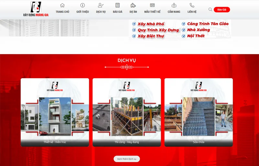The height and width of the screenshot is (166, 259).
Task: Open the Thi công - Xây dựng card title
Action: (x=127, y=142)
